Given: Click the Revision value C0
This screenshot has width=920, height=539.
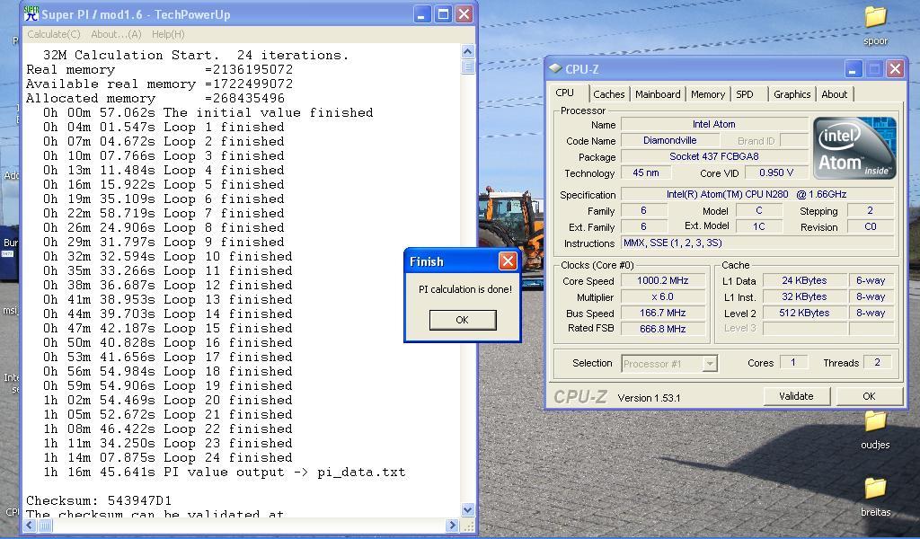Looking at the screenshot, I should coord(870,226).
